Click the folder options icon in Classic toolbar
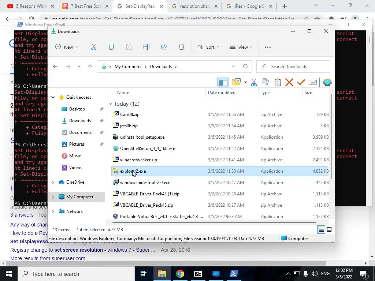Viewport: 375px width, 281px height. pos(236,82)
